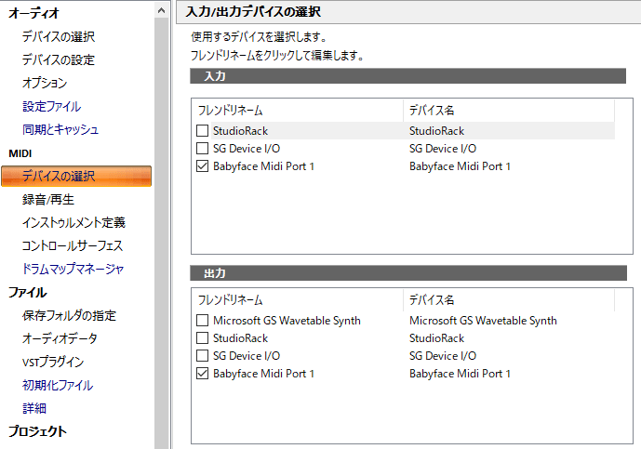Open 設定ファイル page
Viewport: 641px width, 449px height.
click(51, 106)
